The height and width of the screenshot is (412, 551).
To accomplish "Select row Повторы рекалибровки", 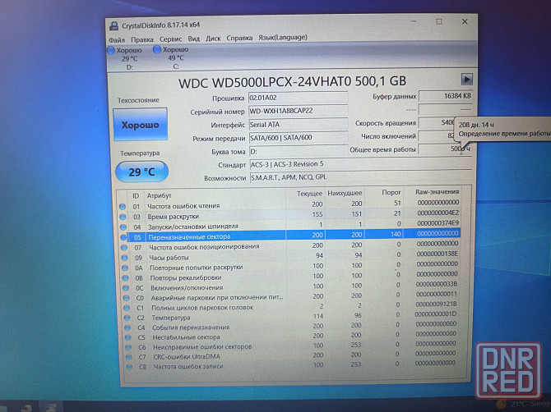I will tap(290, 277).
